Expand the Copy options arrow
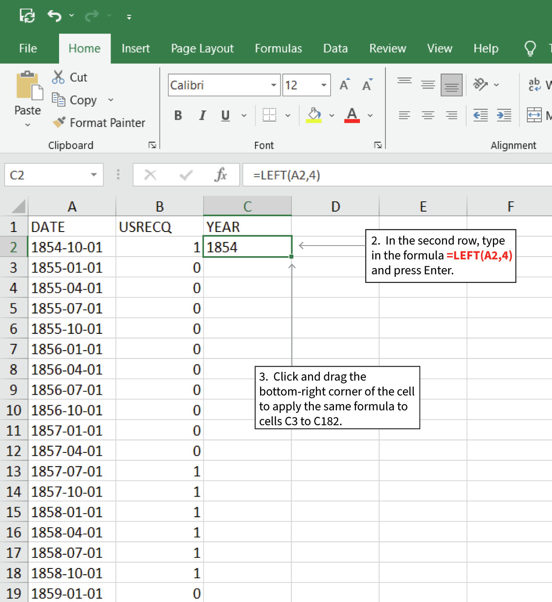Screen dimensions: 552x602 coord(111,100)
